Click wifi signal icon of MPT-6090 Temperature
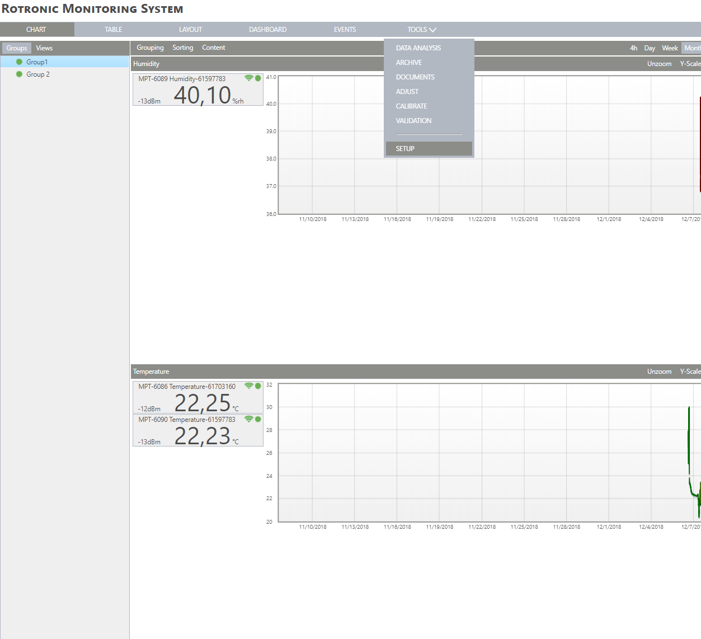 click(249, 419)
